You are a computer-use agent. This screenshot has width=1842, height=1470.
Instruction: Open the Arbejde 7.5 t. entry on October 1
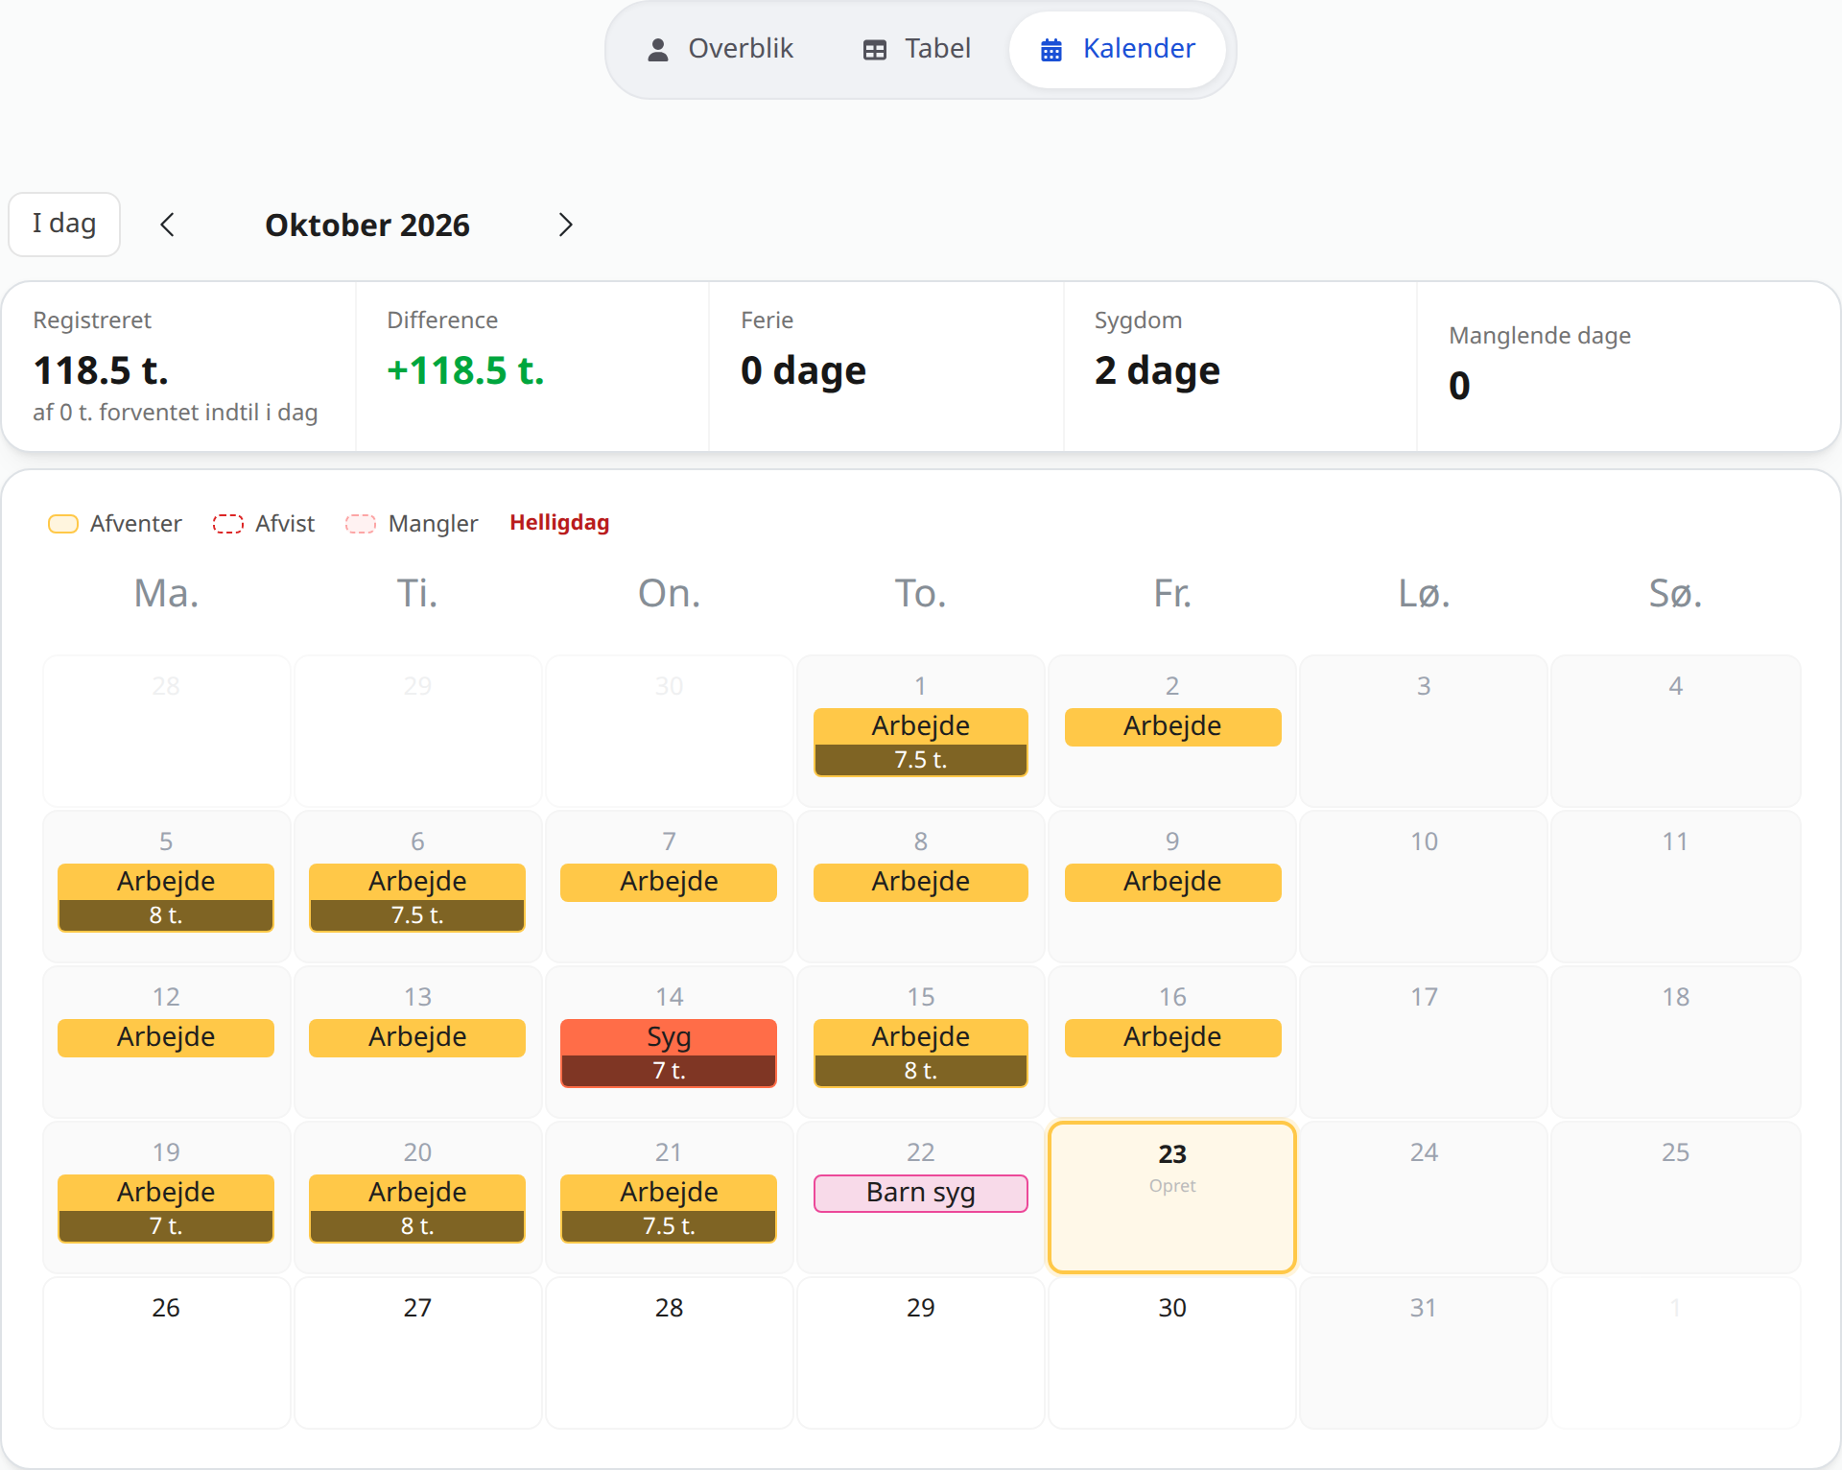click(x=921, y=743)
